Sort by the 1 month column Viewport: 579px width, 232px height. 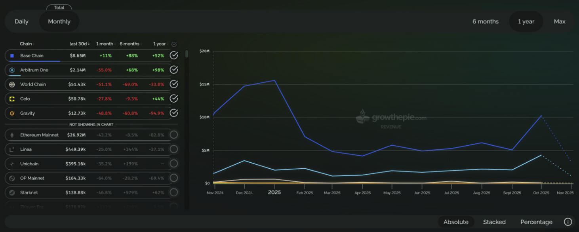coord(105,44)
